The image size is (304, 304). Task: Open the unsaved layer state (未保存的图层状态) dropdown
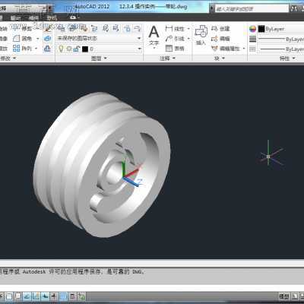point(100,39)
